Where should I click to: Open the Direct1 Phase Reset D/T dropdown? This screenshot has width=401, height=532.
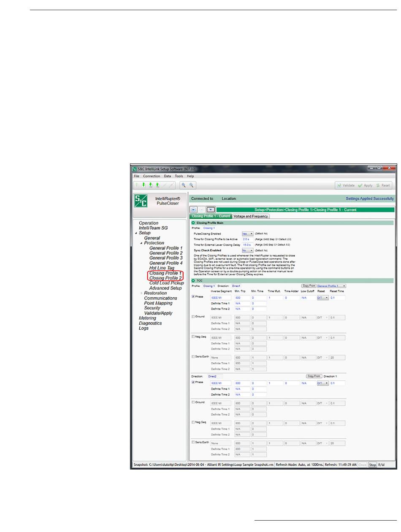tap(322, 298)
